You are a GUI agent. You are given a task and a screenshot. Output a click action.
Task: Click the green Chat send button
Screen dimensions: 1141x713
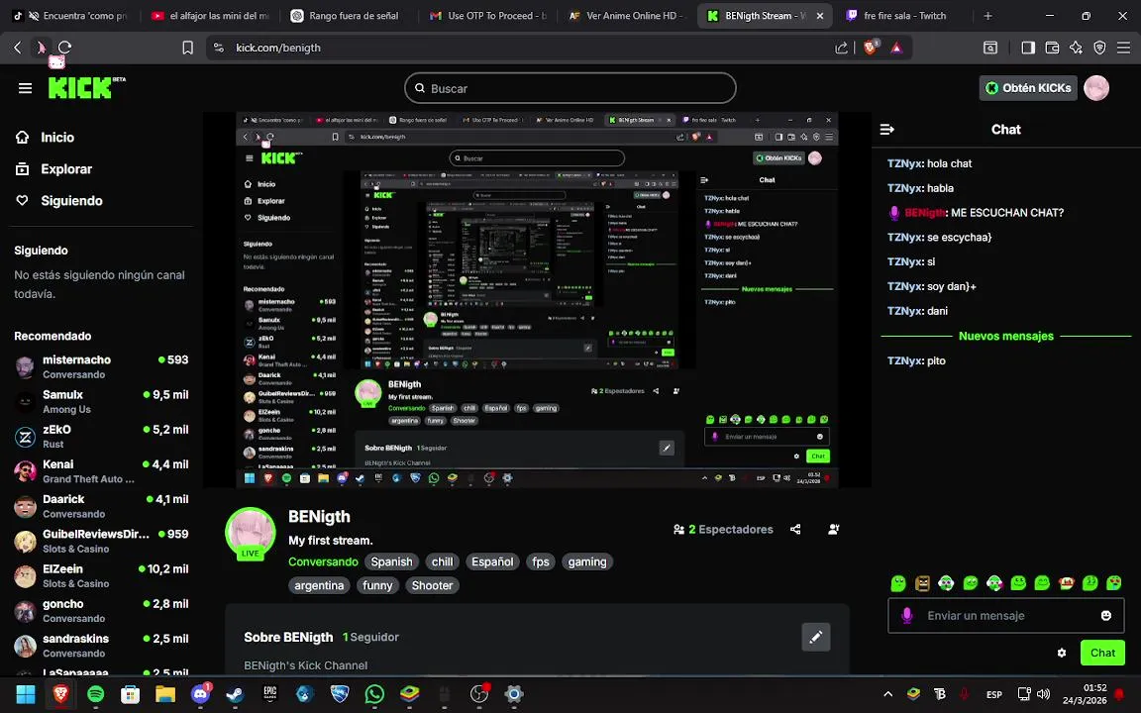(1102, 654)
